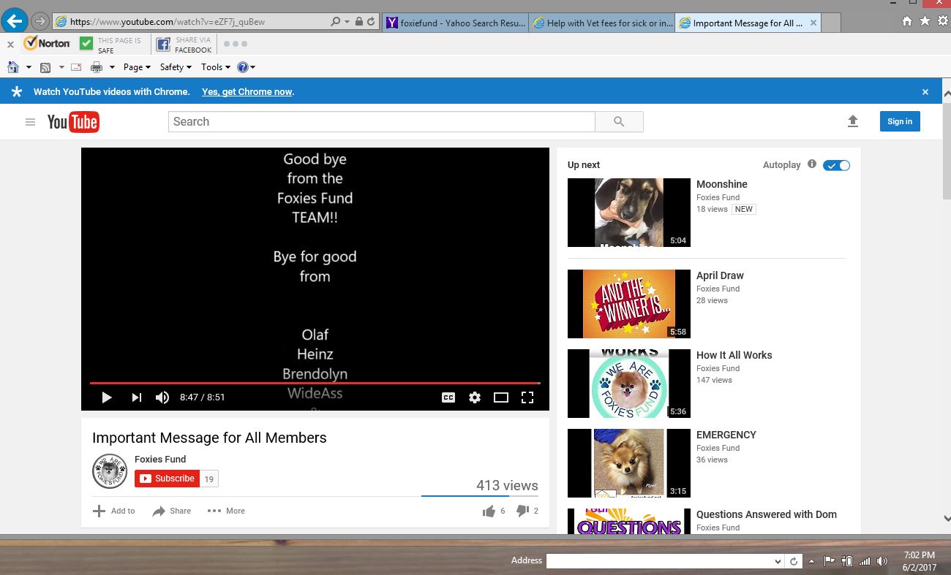
Task: Toggle closed captions with CC button
Action: (x=448, y=397)
